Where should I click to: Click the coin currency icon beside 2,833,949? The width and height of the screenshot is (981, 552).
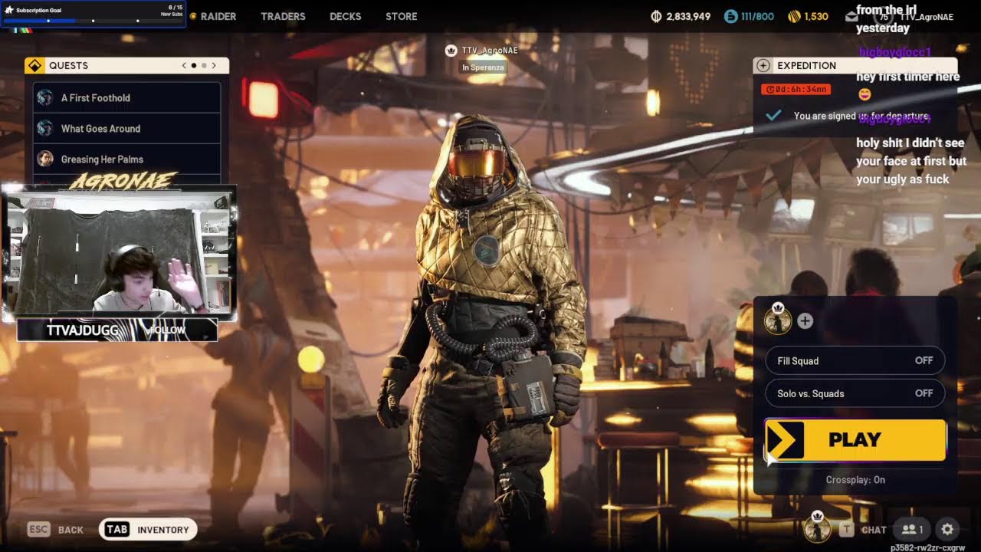(x=656, y=16)
